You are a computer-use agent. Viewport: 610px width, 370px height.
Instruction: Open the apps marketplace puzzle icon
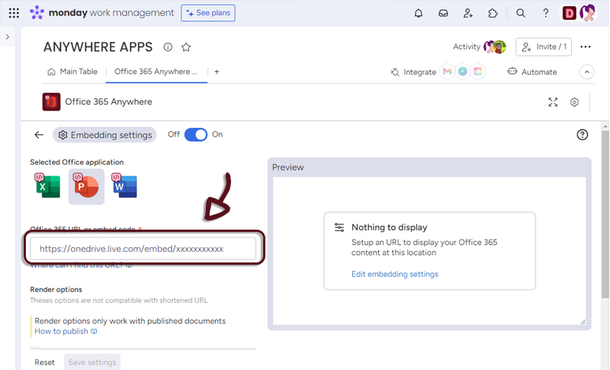click(493, 13)
